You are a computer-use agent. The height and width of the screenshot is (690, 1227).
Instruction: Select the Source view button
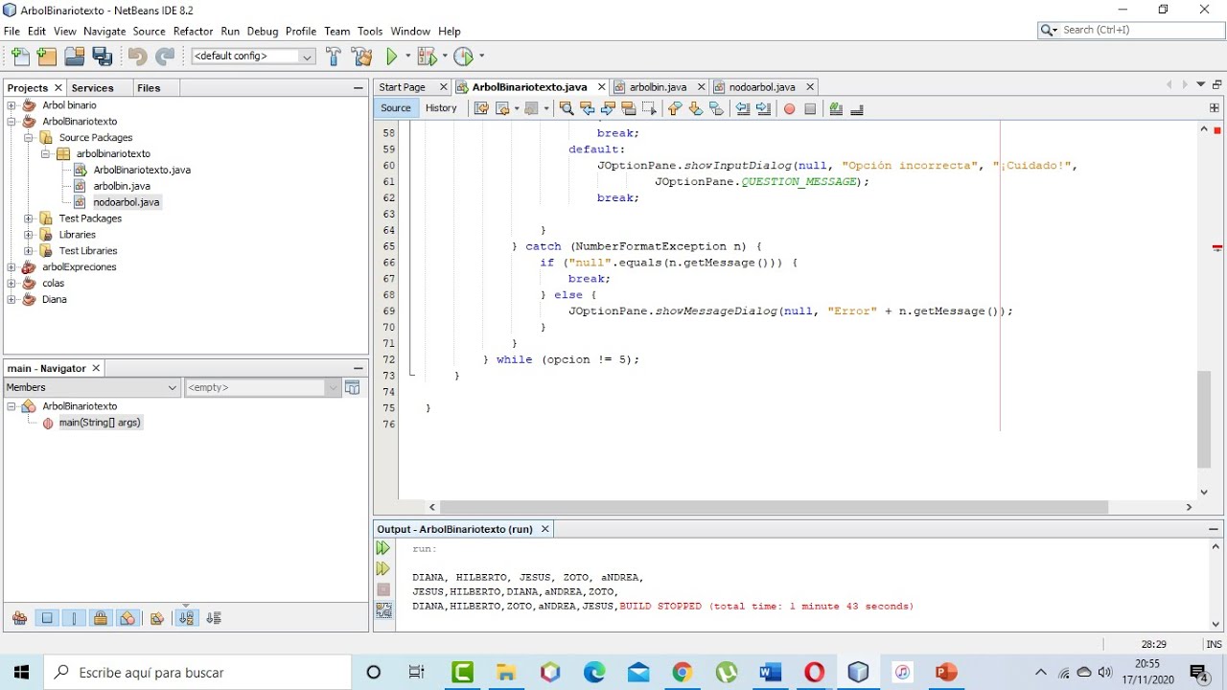[x=396, y=108]
